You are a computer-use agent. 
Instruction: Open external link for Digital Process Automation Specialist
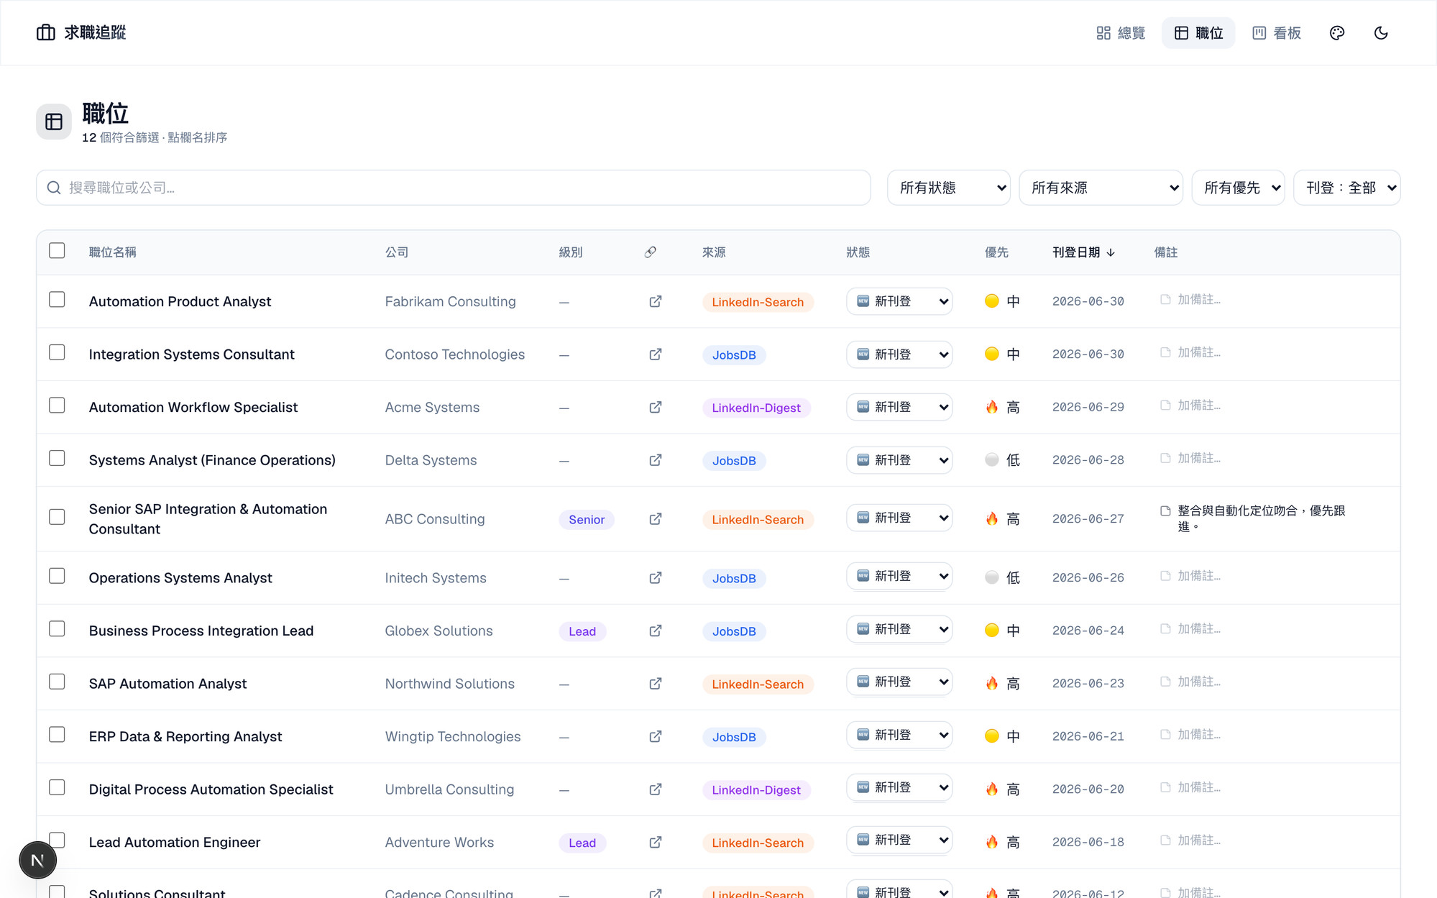pos(656,789)
